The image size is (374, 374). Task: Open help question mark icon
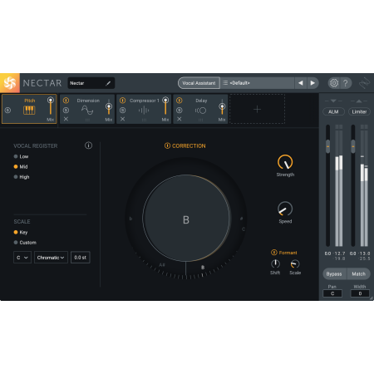tap(346, 83)
